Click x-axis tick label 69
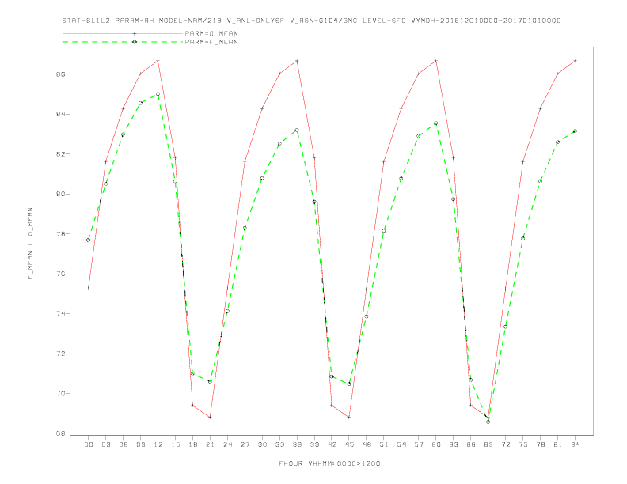Viewport: 627px width, 484px height. 488,444
